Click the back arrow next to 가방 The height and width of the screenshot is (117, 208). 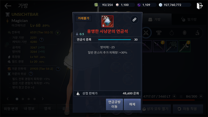click(8, 6)
